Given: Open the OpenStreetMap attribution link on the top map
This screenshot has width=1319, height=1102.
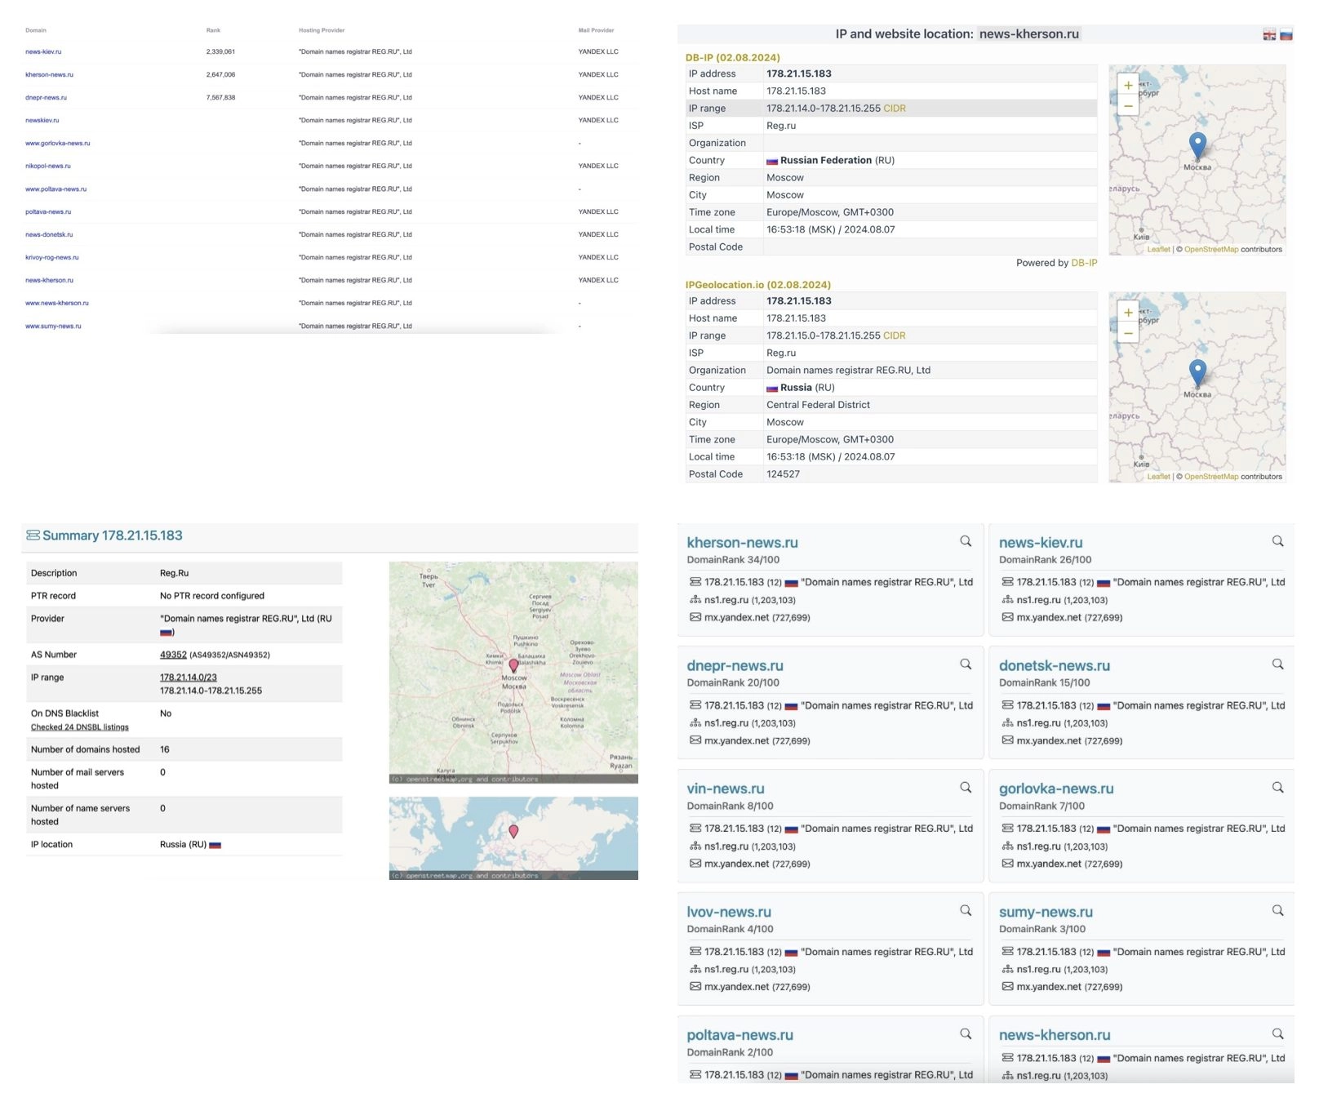Looking at the screenshot, I should [x=1211, y=250].
